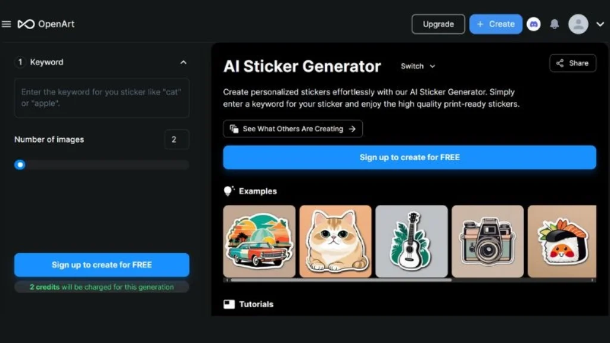Collapse the Keyword section chevron

point(183,62)
